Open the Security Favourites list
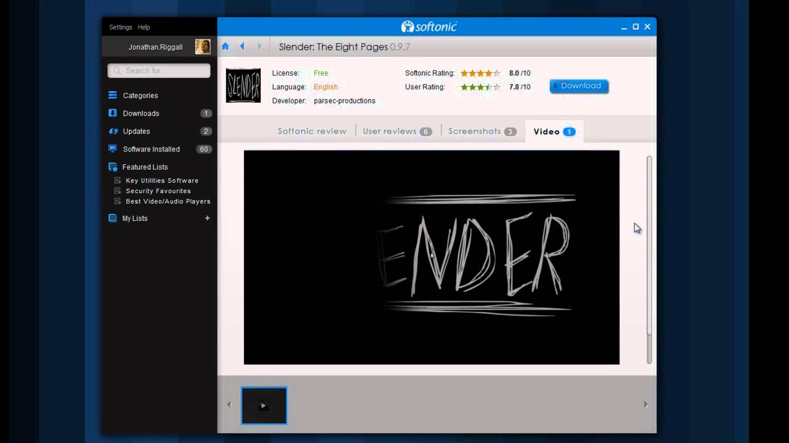Screen dimensions: 789x443 click(158, 191)
